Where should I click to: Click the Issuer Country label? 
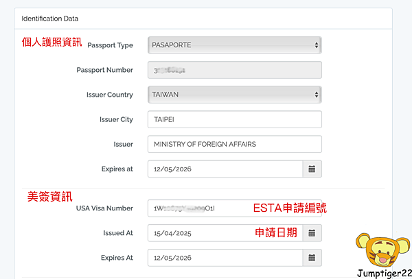110,95
